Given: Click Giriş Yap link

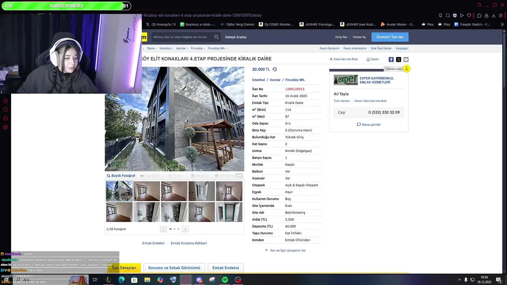Looking at the screenshot, I should coord(341,37).
